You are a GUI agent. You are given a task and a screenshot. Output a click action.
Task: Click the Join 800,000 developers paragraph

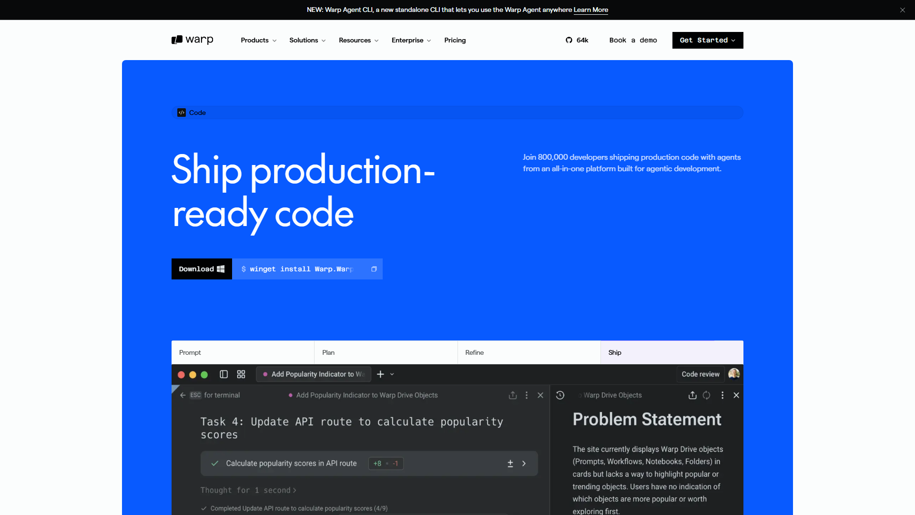(632, 163)
